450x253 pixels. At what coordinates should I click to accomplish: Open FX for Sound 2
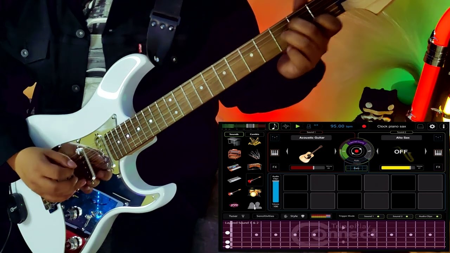tap(438, 167)
